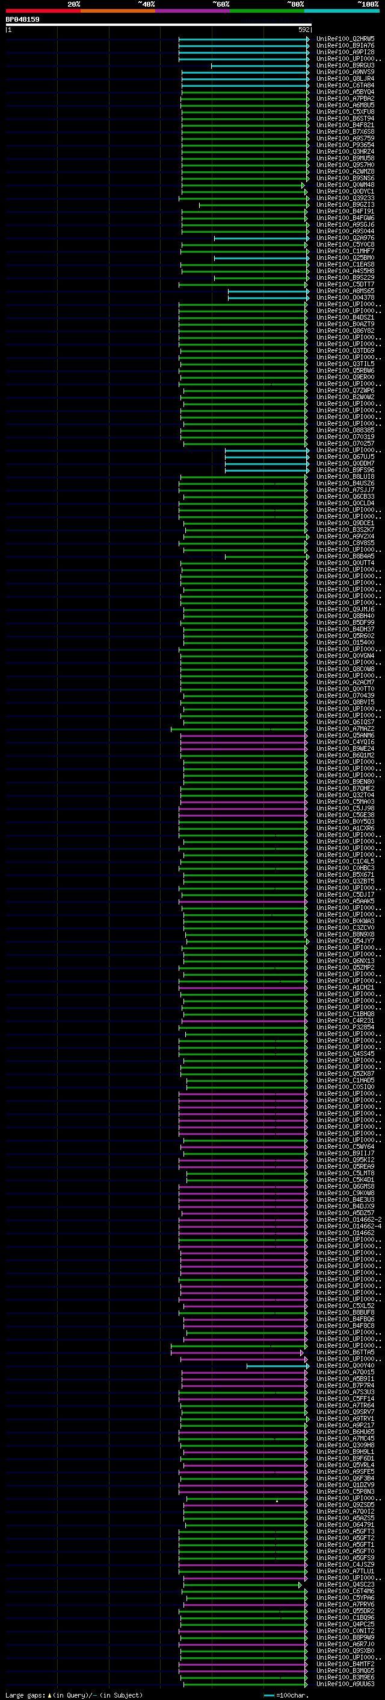Select hit UniRef100_O14662-4
Screen dimensions: 385x1700
(x=349, y=1227)
